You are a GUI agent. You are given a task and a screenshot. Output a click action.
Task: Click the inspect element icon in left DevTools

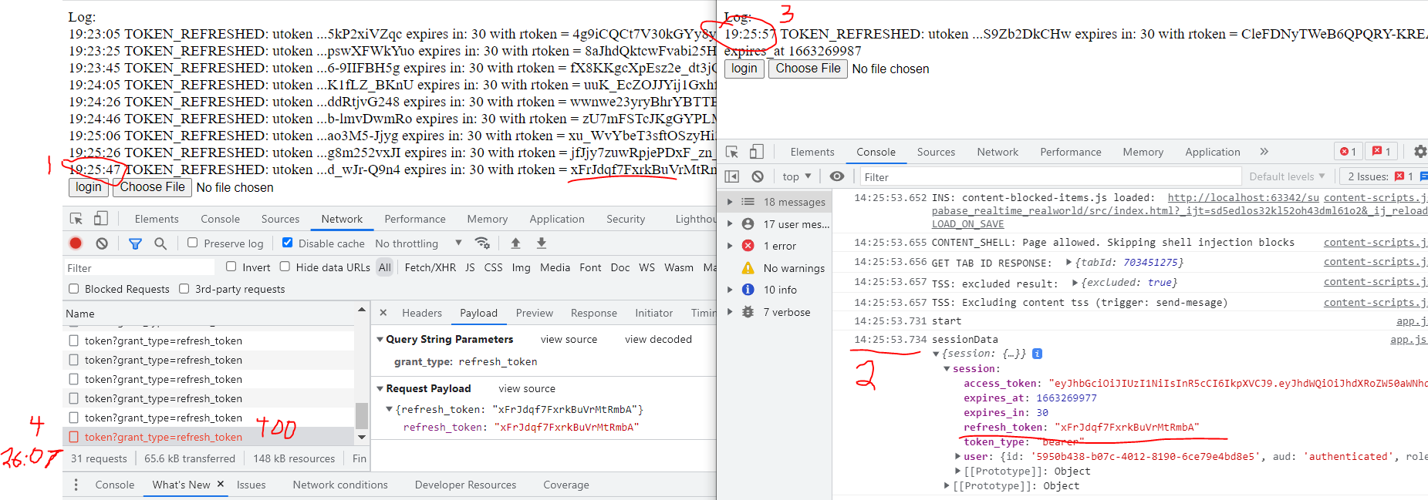[x=76, y=219]
